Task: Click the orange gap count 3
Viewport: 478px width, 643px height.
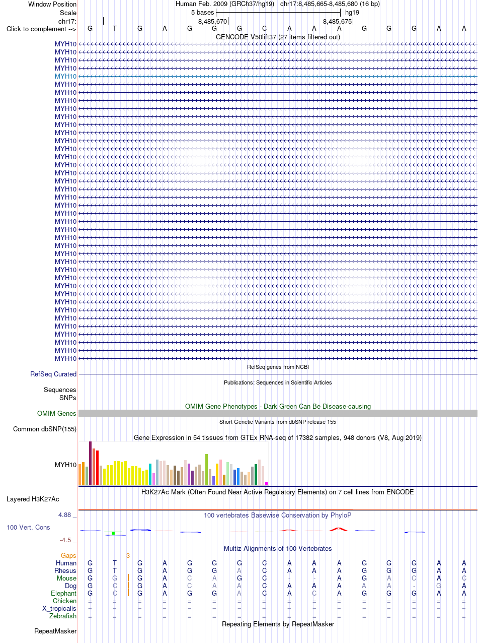Action: tap(128, 556)
